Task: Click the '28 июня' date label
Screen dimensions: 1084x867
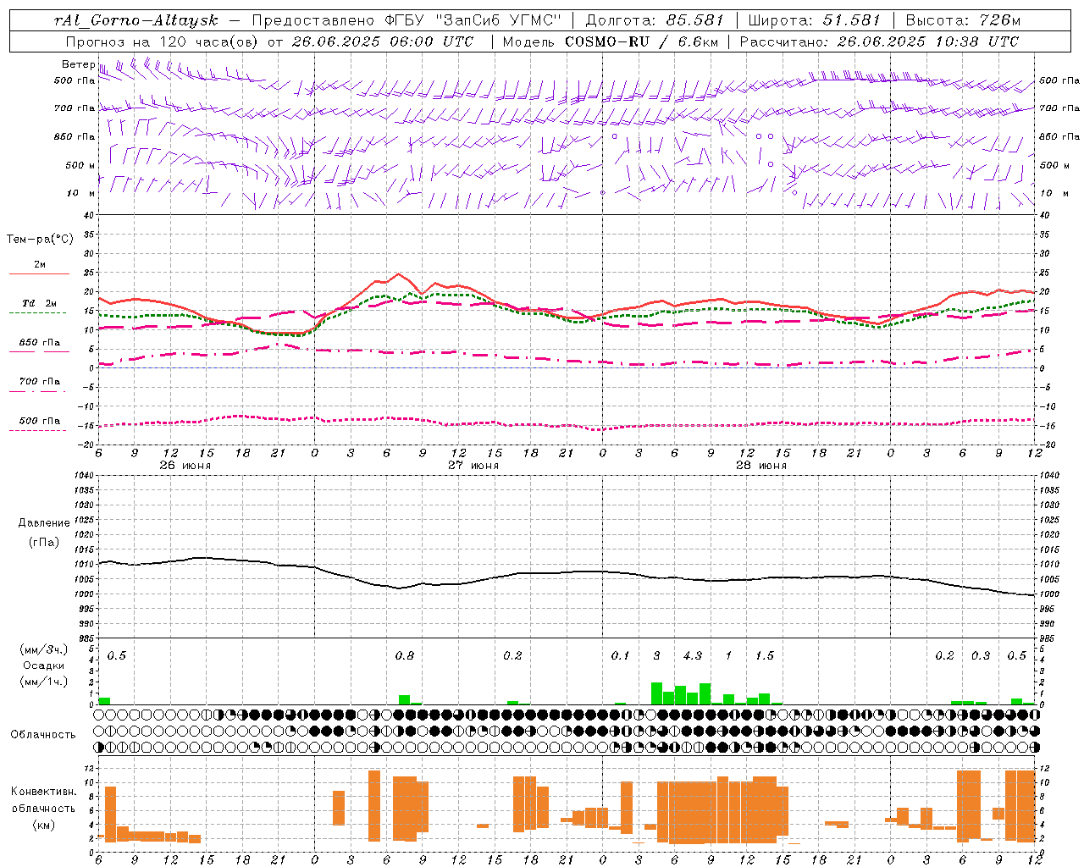Action: tap(761, 465)
